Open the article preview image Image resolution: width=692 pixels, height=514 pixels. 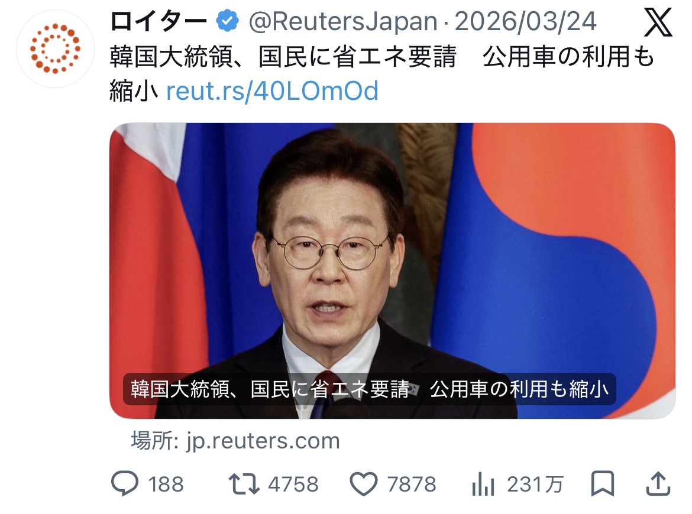[x=392, y=271]
